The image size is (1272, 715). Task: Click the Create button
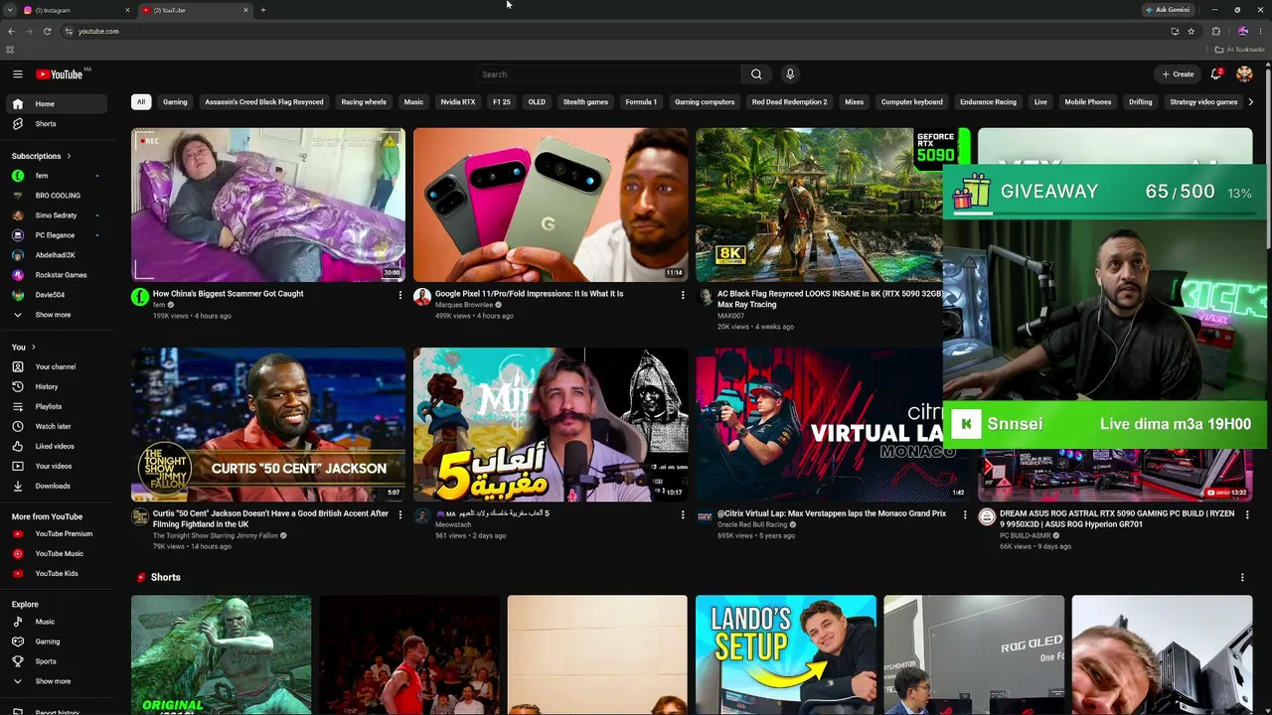pos(1179,74)
